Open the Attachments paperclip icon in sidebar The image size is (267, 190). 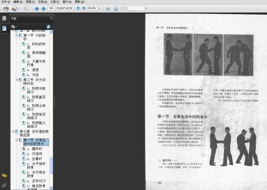pos(4,185)
